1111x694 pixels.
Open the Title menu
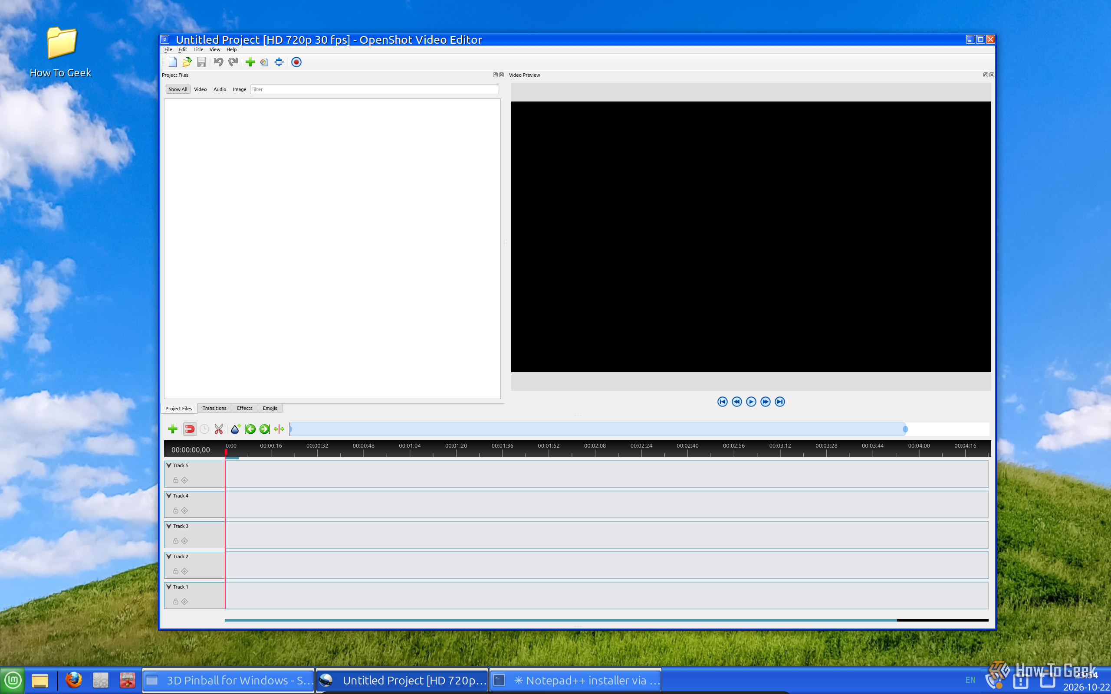click(198, 49)
